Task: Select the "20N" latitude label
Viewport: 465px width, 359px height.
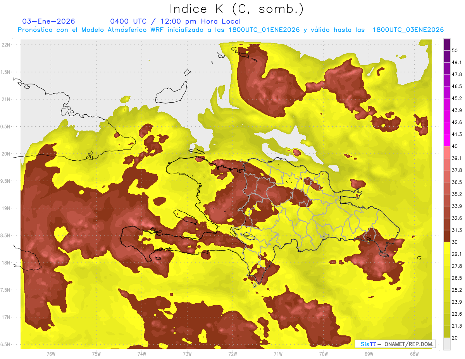Action: [x=6, y=154]
